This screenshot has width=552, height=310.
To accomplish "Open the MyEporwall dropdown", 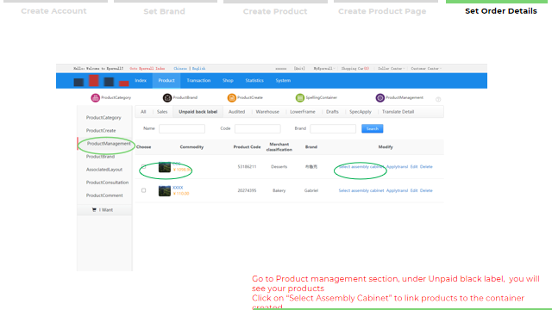I will (x=324, y=69).
